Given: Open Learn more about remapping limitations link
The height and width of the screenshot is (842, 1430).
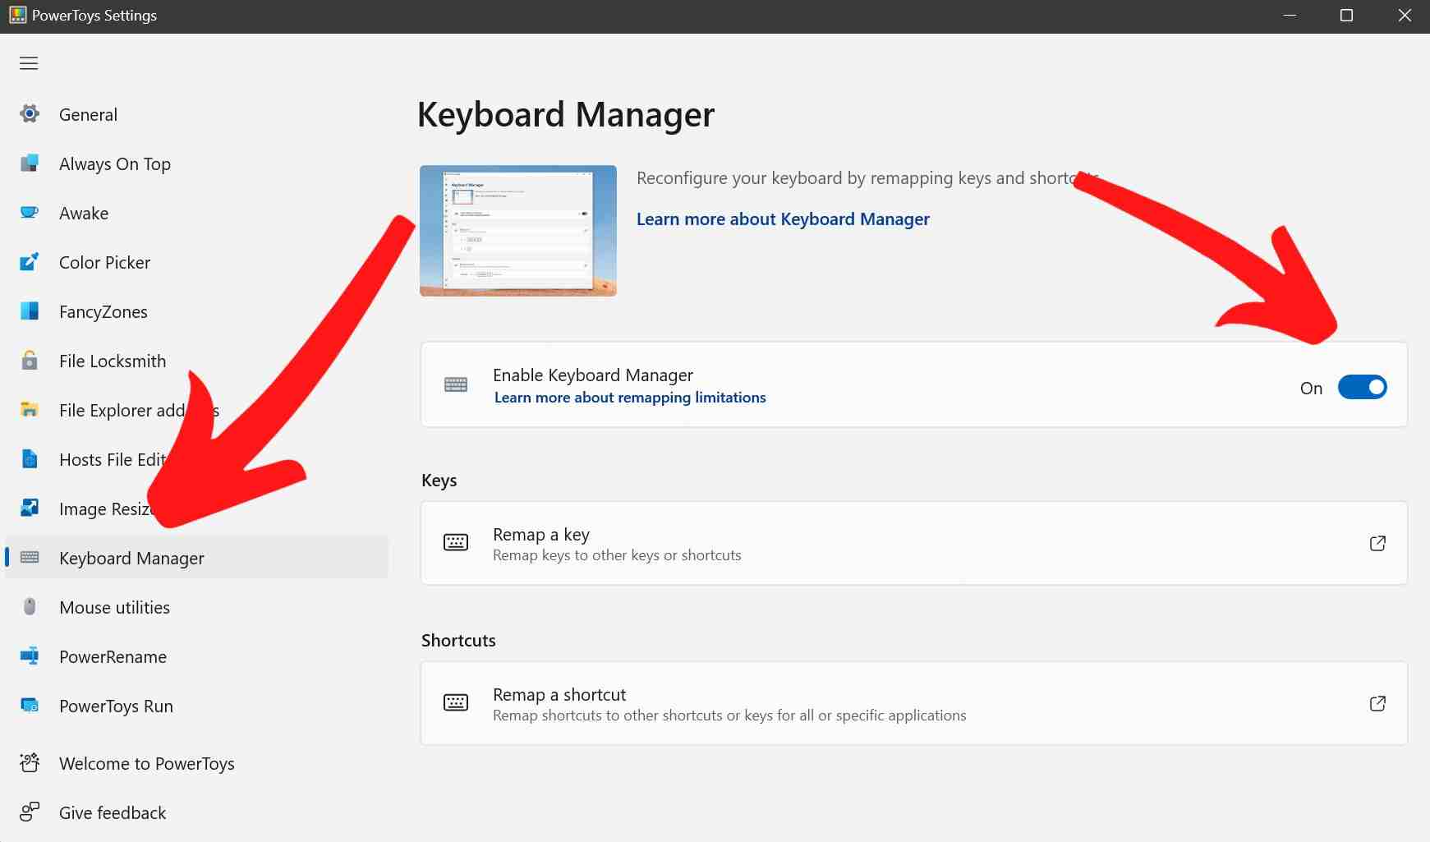Looking at the screenshot, I should [x=630, y=398].
